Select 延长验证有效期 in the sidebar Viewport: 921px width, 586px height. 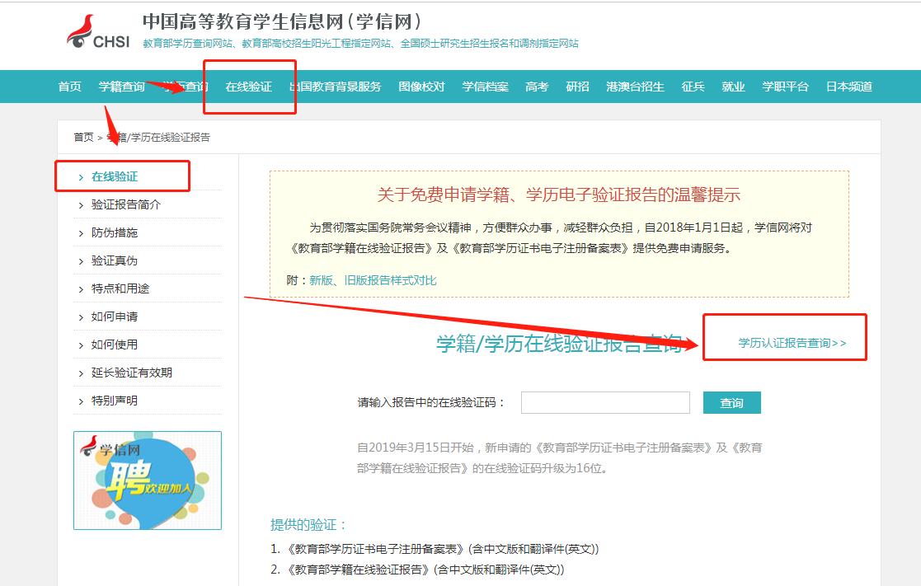[x=129, y=373]
